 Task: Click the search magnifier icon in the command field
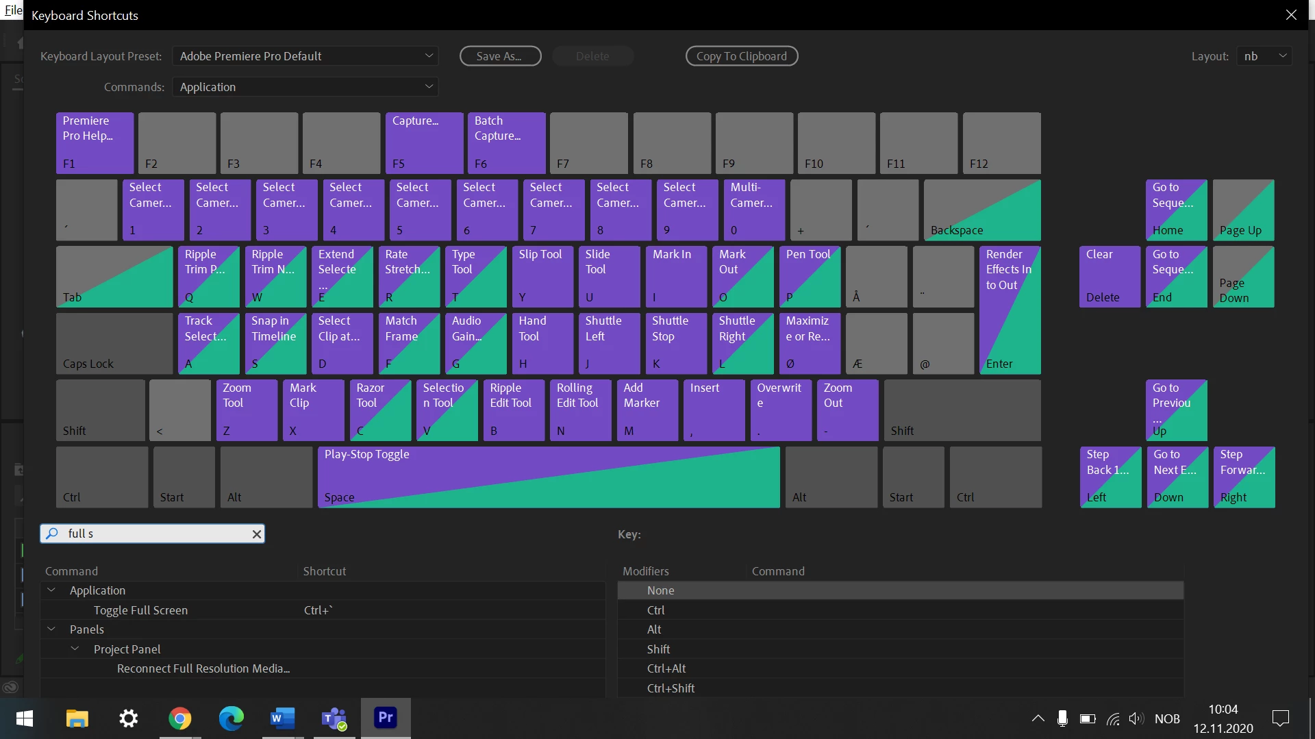click(52, 534)
